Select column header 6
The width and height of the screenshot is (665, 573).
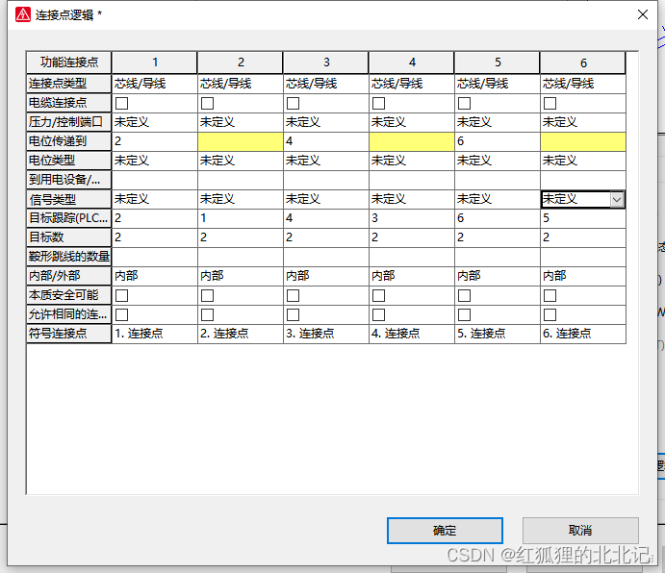[582, 62]
